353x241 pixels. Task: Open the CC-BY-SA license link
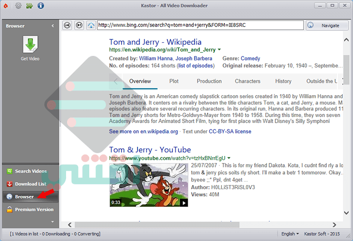click(x=230, y=131)
